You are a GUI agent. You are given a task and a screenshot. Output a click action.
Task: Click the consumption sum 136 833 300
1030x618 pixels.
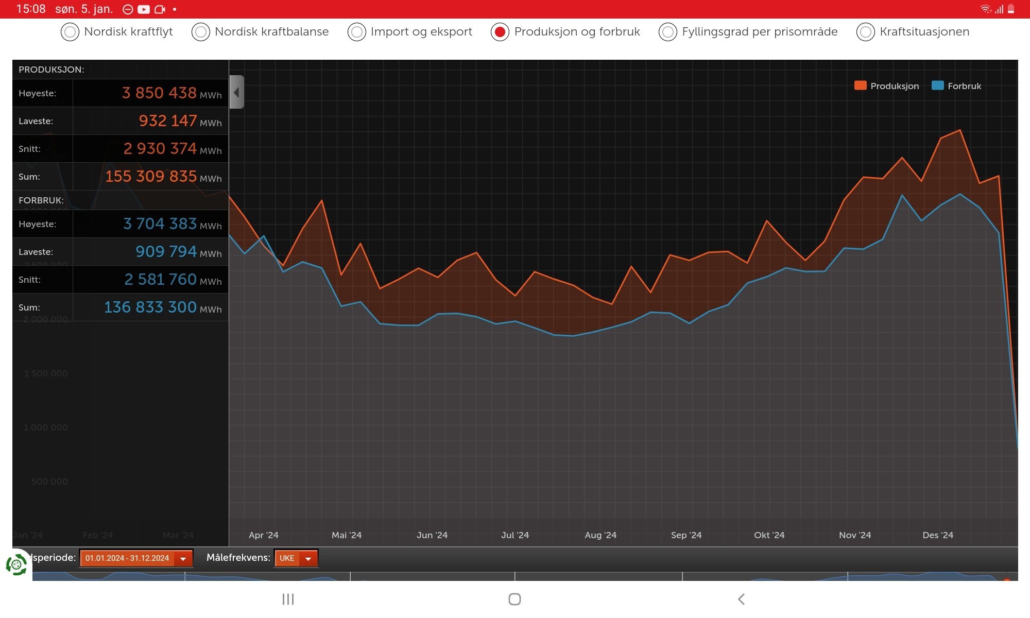(x=150, y=307)
